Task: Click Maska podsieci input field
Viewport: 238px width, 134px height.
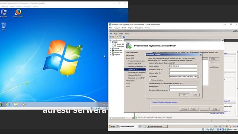Action: point(183,87)
